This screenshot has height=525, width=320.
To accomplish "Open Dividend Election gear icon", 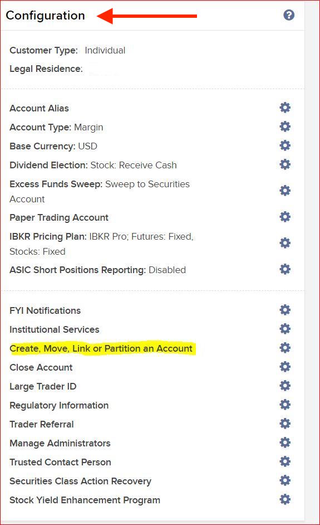I will 285,164.
